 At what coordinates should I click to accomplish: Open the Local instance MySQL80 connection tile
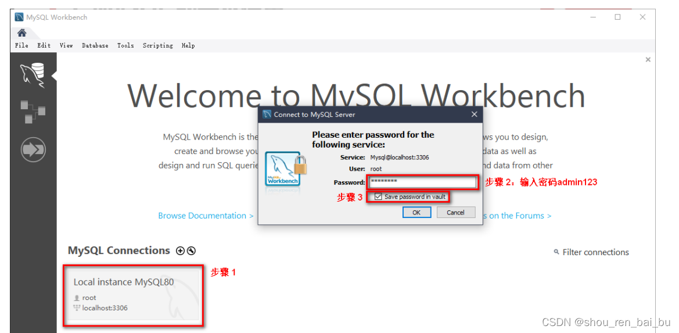click(x=134, y=295)
